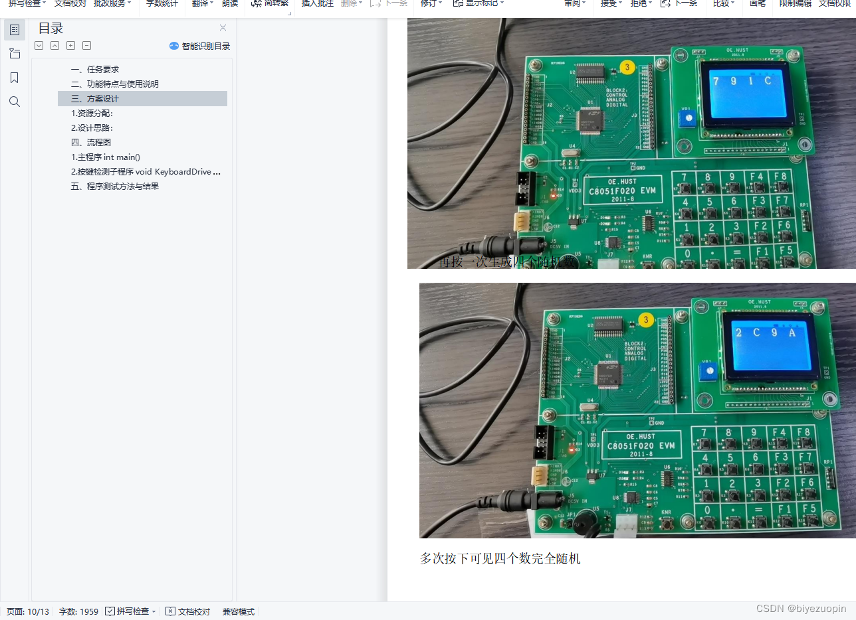Click 简转繁 conversion in toolbar
The height and width of the screenshot is (620, 856).
coord(270,3)
